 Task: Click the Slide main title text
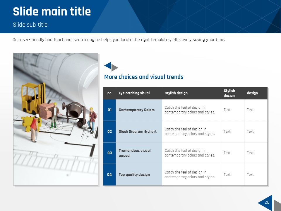click(52, 12)
